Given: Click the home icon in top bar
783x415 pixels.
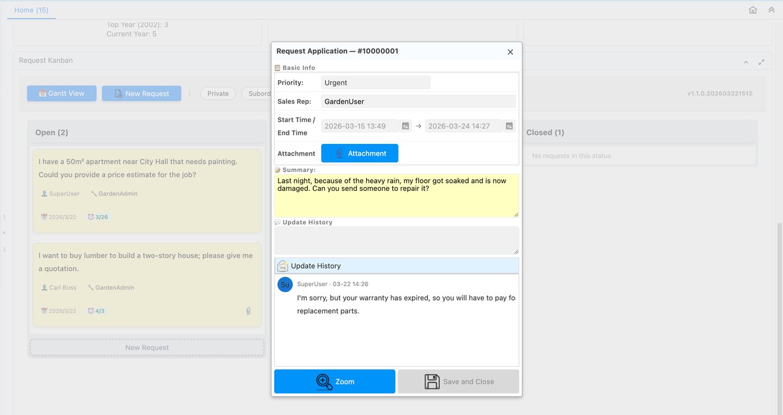Looking at the screenshot, I should tap(753, 10).
